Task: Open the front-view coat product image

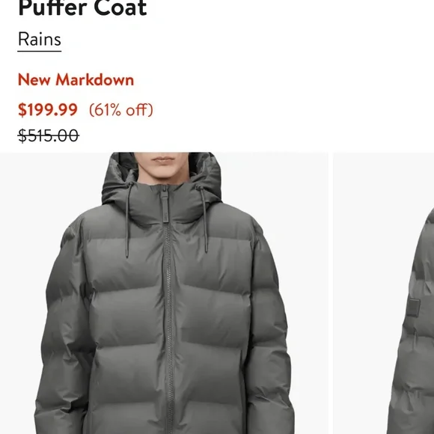Action: [164, 293]
